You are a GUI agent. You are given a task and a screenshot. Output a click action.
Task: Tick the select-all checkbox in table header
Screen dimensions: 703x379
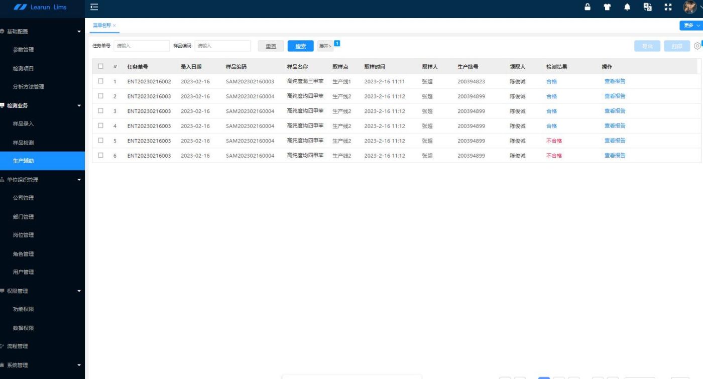(x=101, y=66)
